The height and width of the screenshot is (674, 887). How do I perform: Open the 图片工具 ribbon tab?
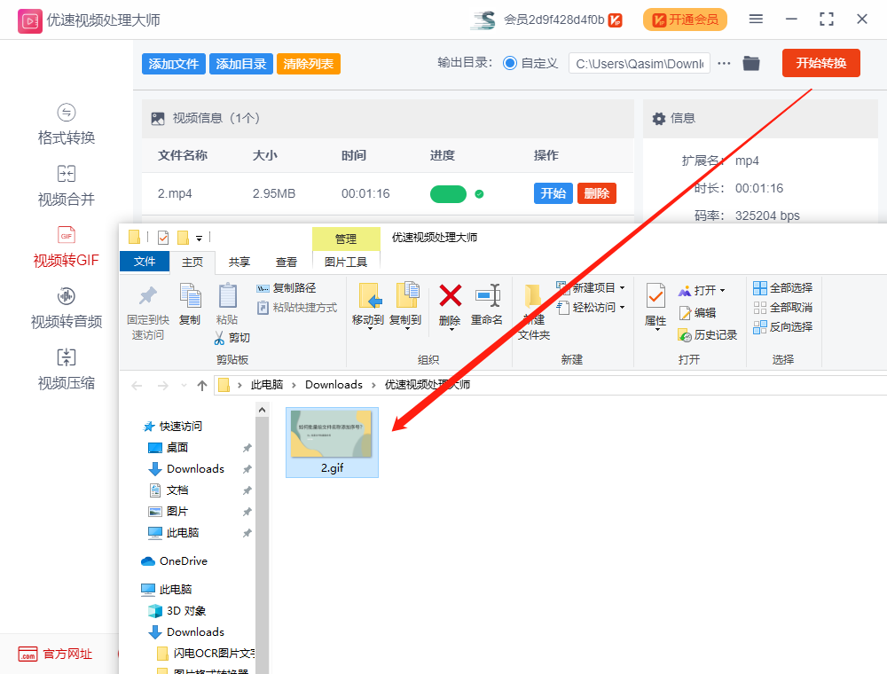pyautogui.click(x=346, y=262)
